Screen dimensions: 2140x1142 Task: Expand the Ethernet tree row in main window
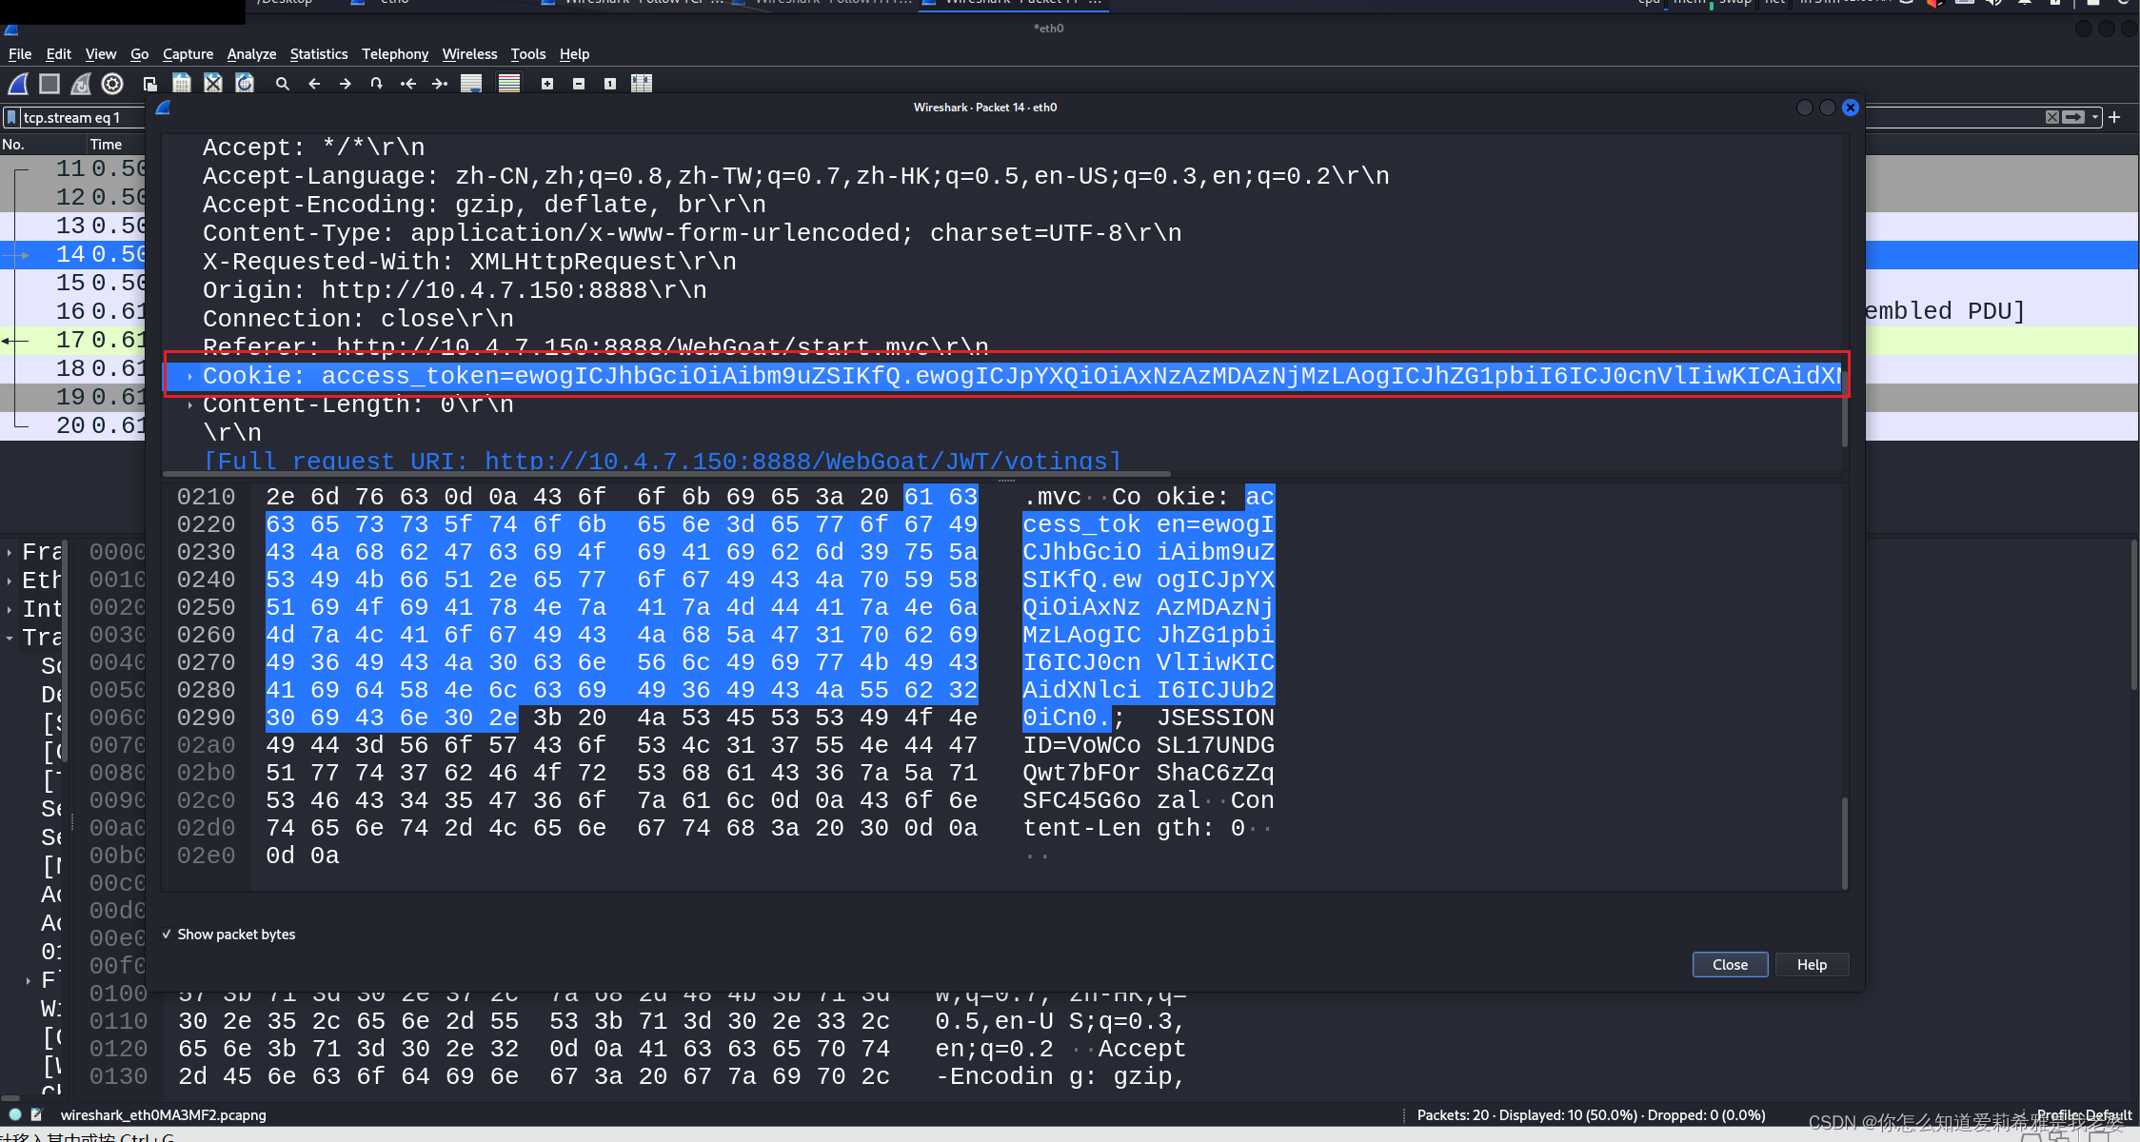tap(10, 581)
